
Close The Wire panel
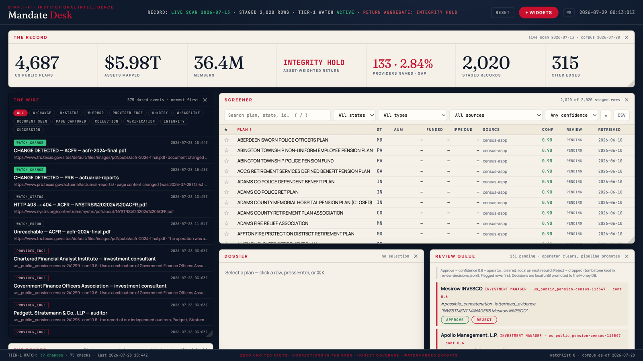(205, 100)
